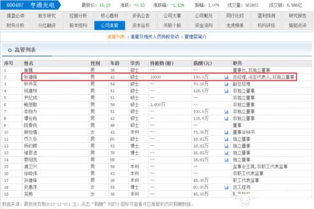
Task: Open salary chart icon for 杨钧辉
Action: point(227,146)
